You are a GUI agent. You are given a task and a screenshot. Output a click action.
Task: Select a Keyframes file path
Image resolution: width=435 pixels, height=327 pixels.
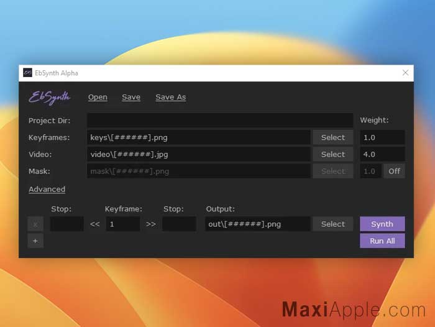point(332,137)
